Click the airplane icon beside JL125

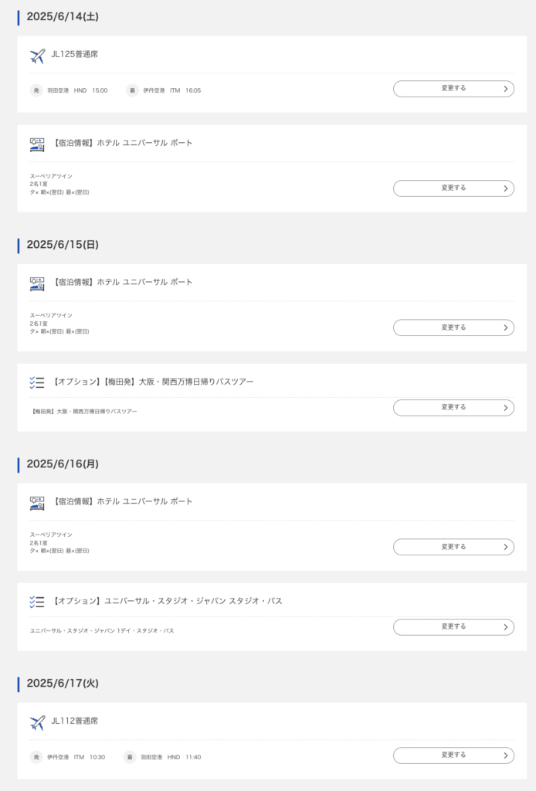pos(37,56)
